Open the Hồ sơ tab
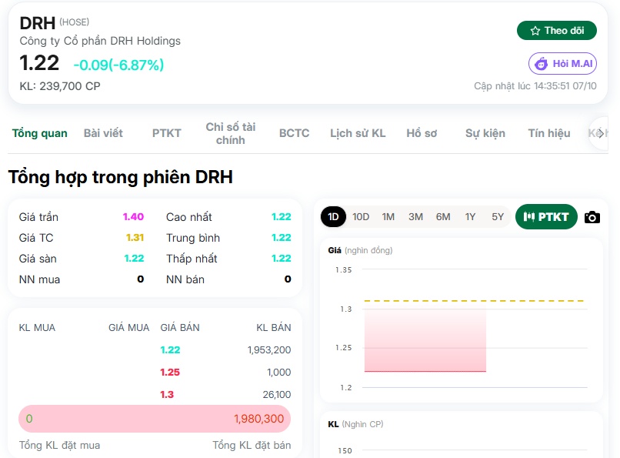The image size is (620, 458). tap(422, 133)
